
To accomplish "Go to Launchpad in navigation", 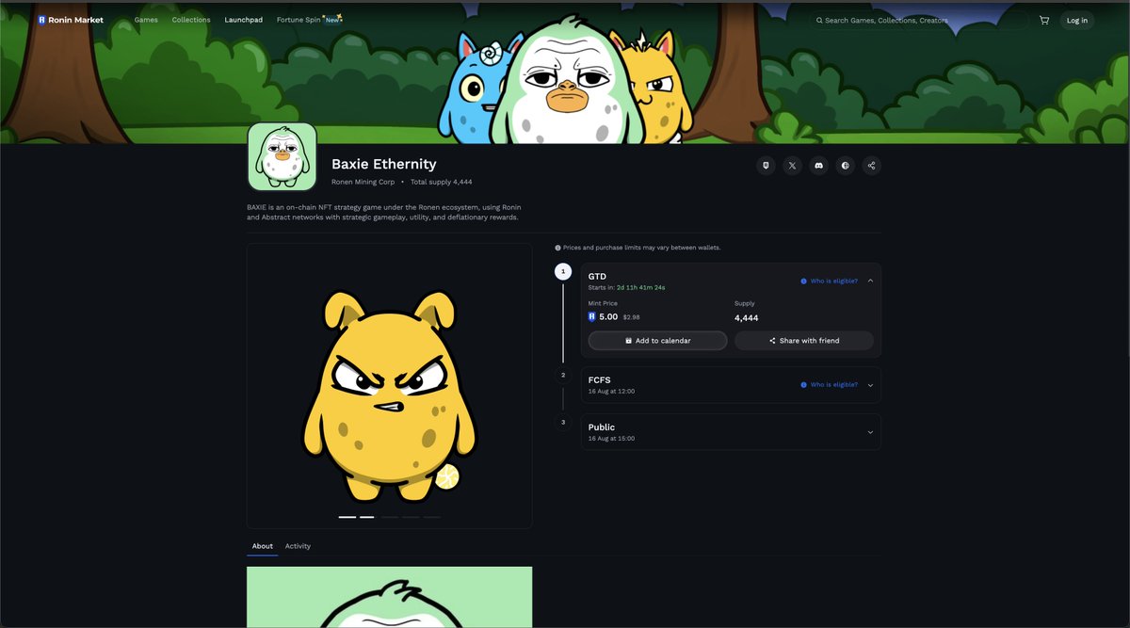I will 244,20.
